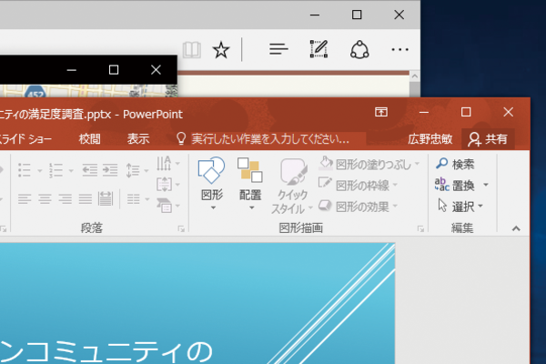Viewport: 546px width, 364px height.
Task: Justify the paragraph text
Action: (x=86, y=199)
